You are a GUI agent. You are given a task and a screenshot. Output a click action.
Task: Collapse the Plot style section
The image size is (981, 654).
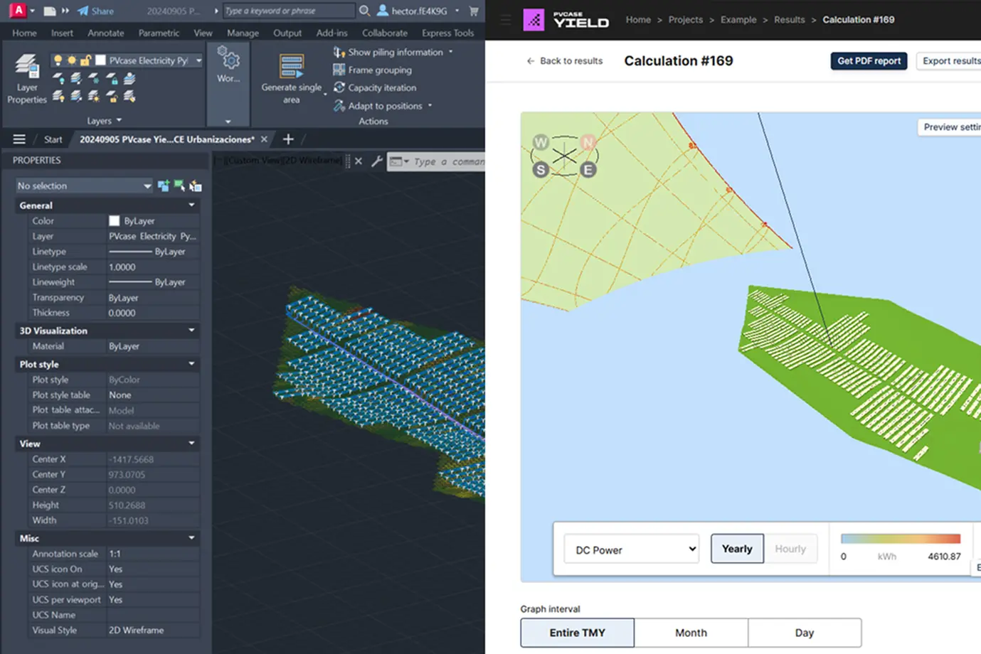191,364
